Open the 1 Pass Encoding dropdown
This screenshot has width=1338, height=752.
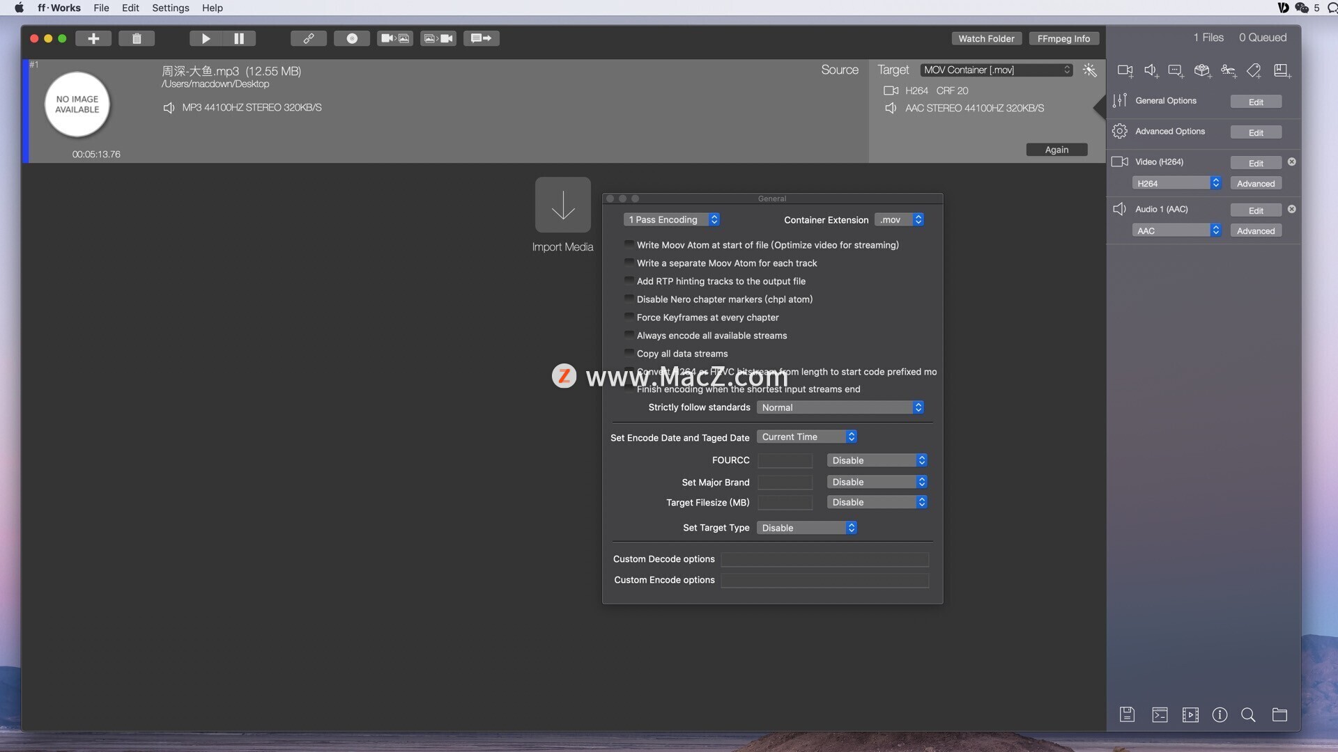click(x=671, y=219)
